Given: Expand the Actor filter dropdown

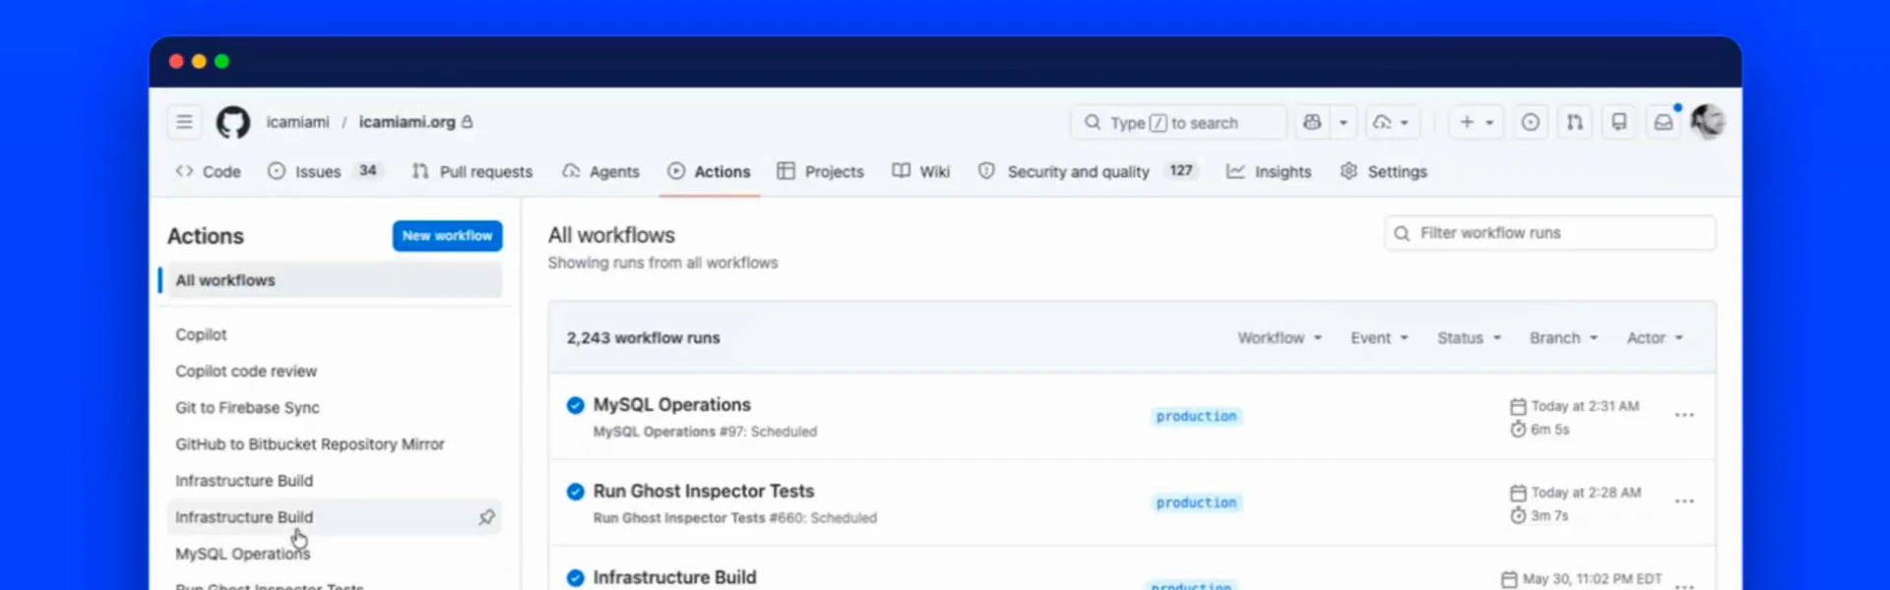Looking at the screenshot, I should point(1655,337).
